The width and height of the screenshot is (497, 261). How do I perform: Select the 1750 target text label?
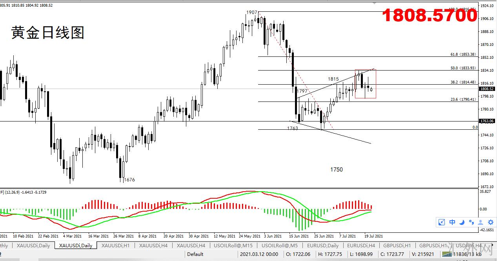336,170
